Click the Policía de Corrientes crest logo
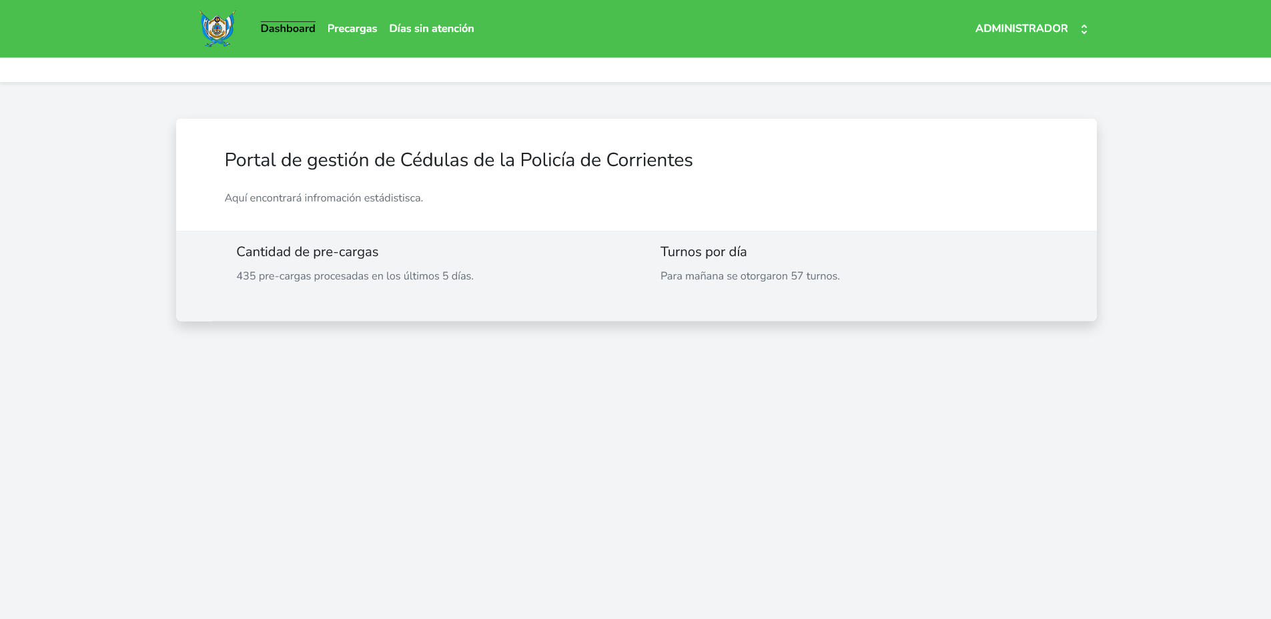 pos(218,29)
